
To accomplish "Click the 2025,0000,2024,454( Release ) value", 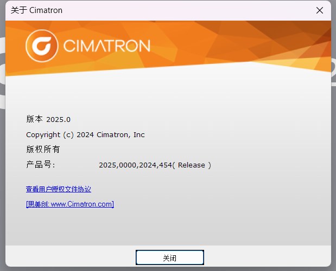I will tap(155, 165).
